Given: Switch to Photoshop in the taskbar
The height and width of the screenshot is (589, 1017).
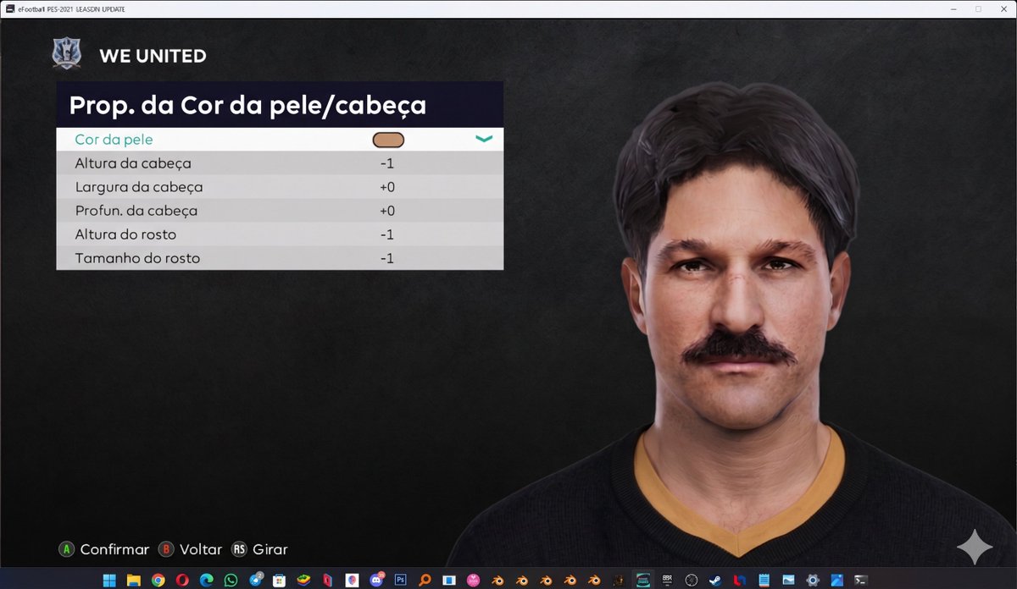Looking at the screenshot, I should [401, 580].
